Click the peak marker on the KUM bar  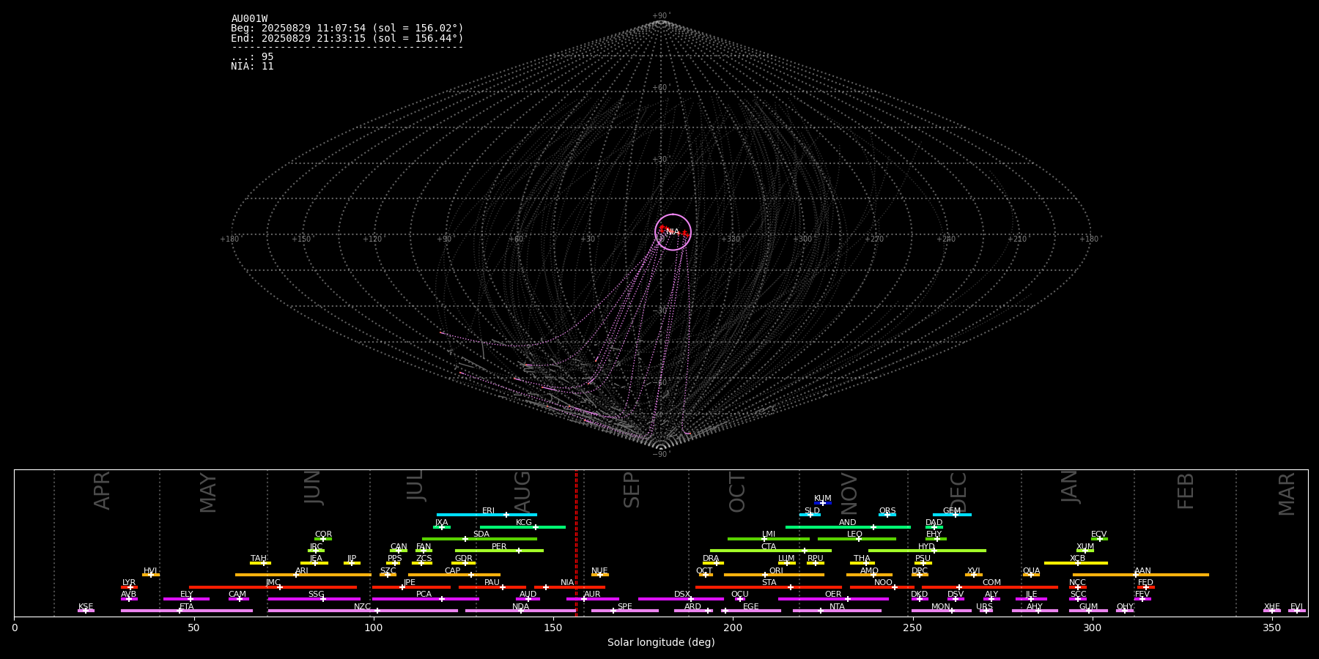tap(822, 503)
